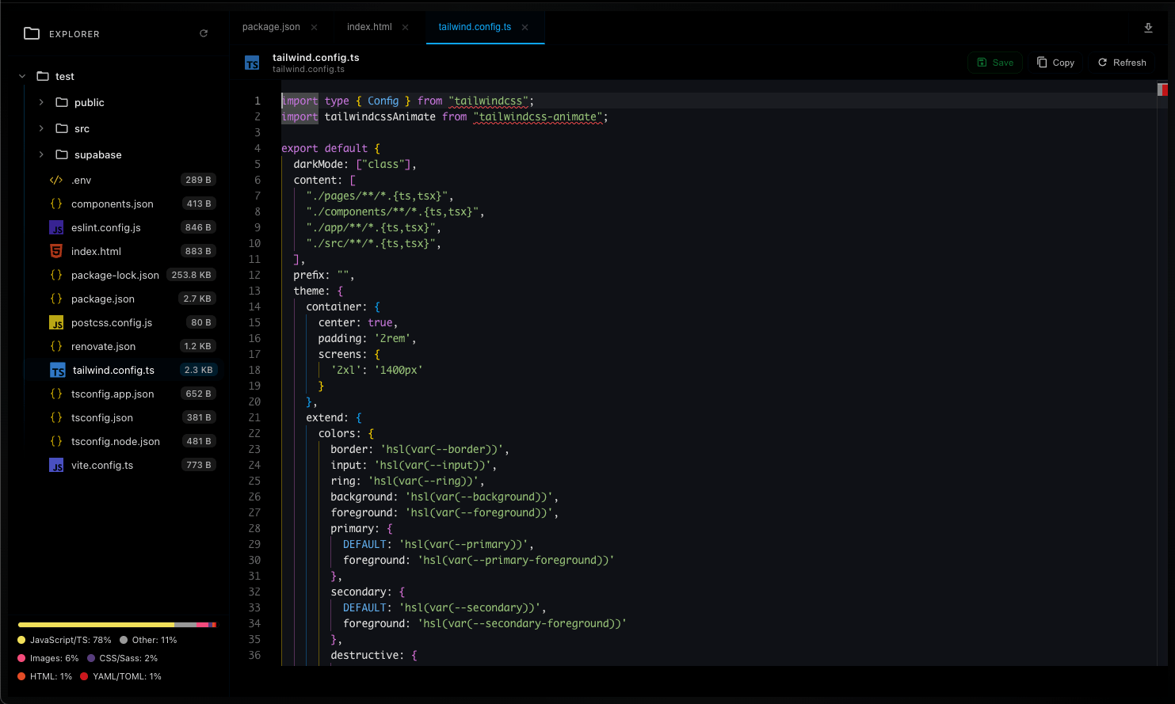Close the tailwind.config.ts tab
The width and height of the screenshot is (1175, 704).
pyautogui.click(x=525, y=27)
